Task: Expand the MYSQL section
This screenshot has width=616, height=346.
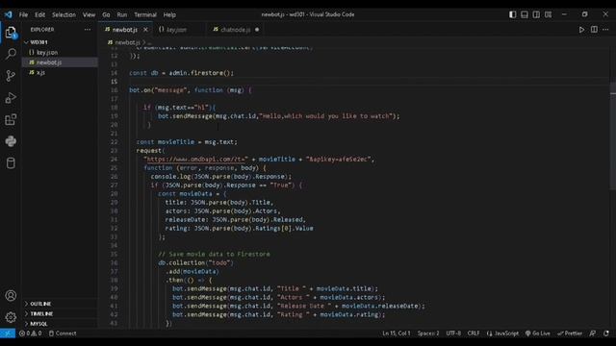Action: [38, 324]
